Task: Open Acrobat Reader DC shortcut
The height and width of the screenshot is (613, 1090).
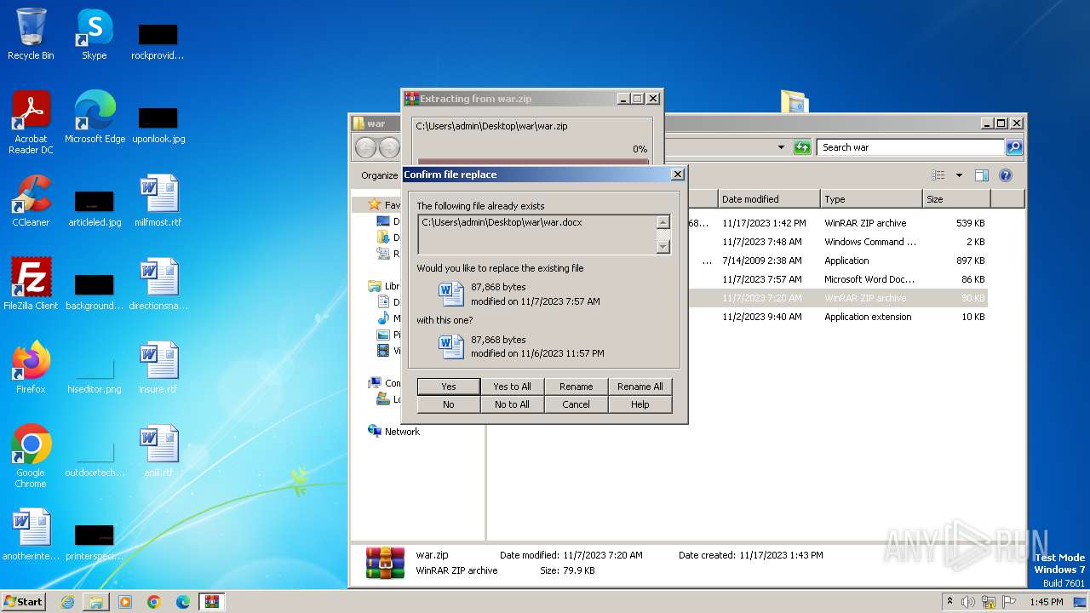Action: (x=31, y=123)
